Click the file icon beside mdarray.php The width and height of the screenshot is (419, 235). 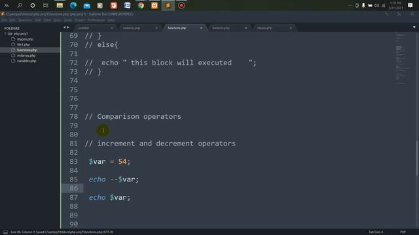[13, 55]
